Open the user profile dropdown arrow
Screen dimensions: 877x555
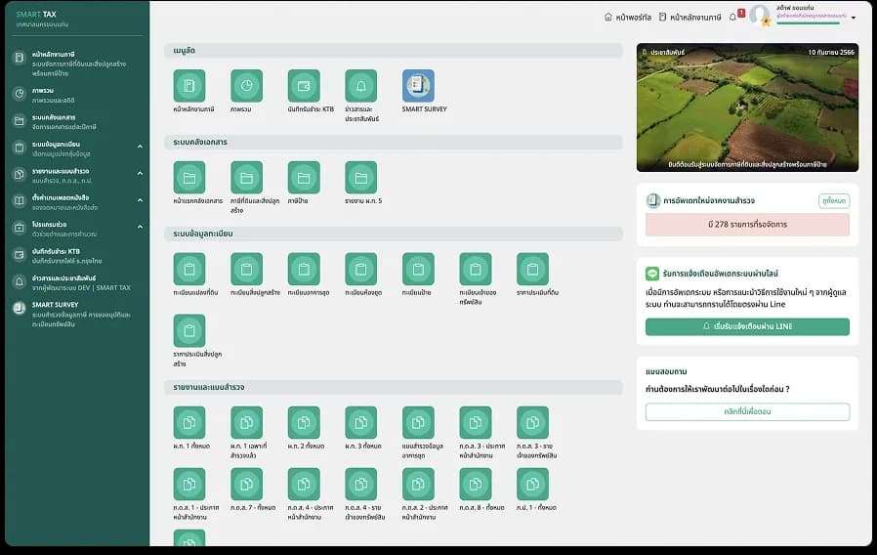pyautogui.click(x=854, y=18)
